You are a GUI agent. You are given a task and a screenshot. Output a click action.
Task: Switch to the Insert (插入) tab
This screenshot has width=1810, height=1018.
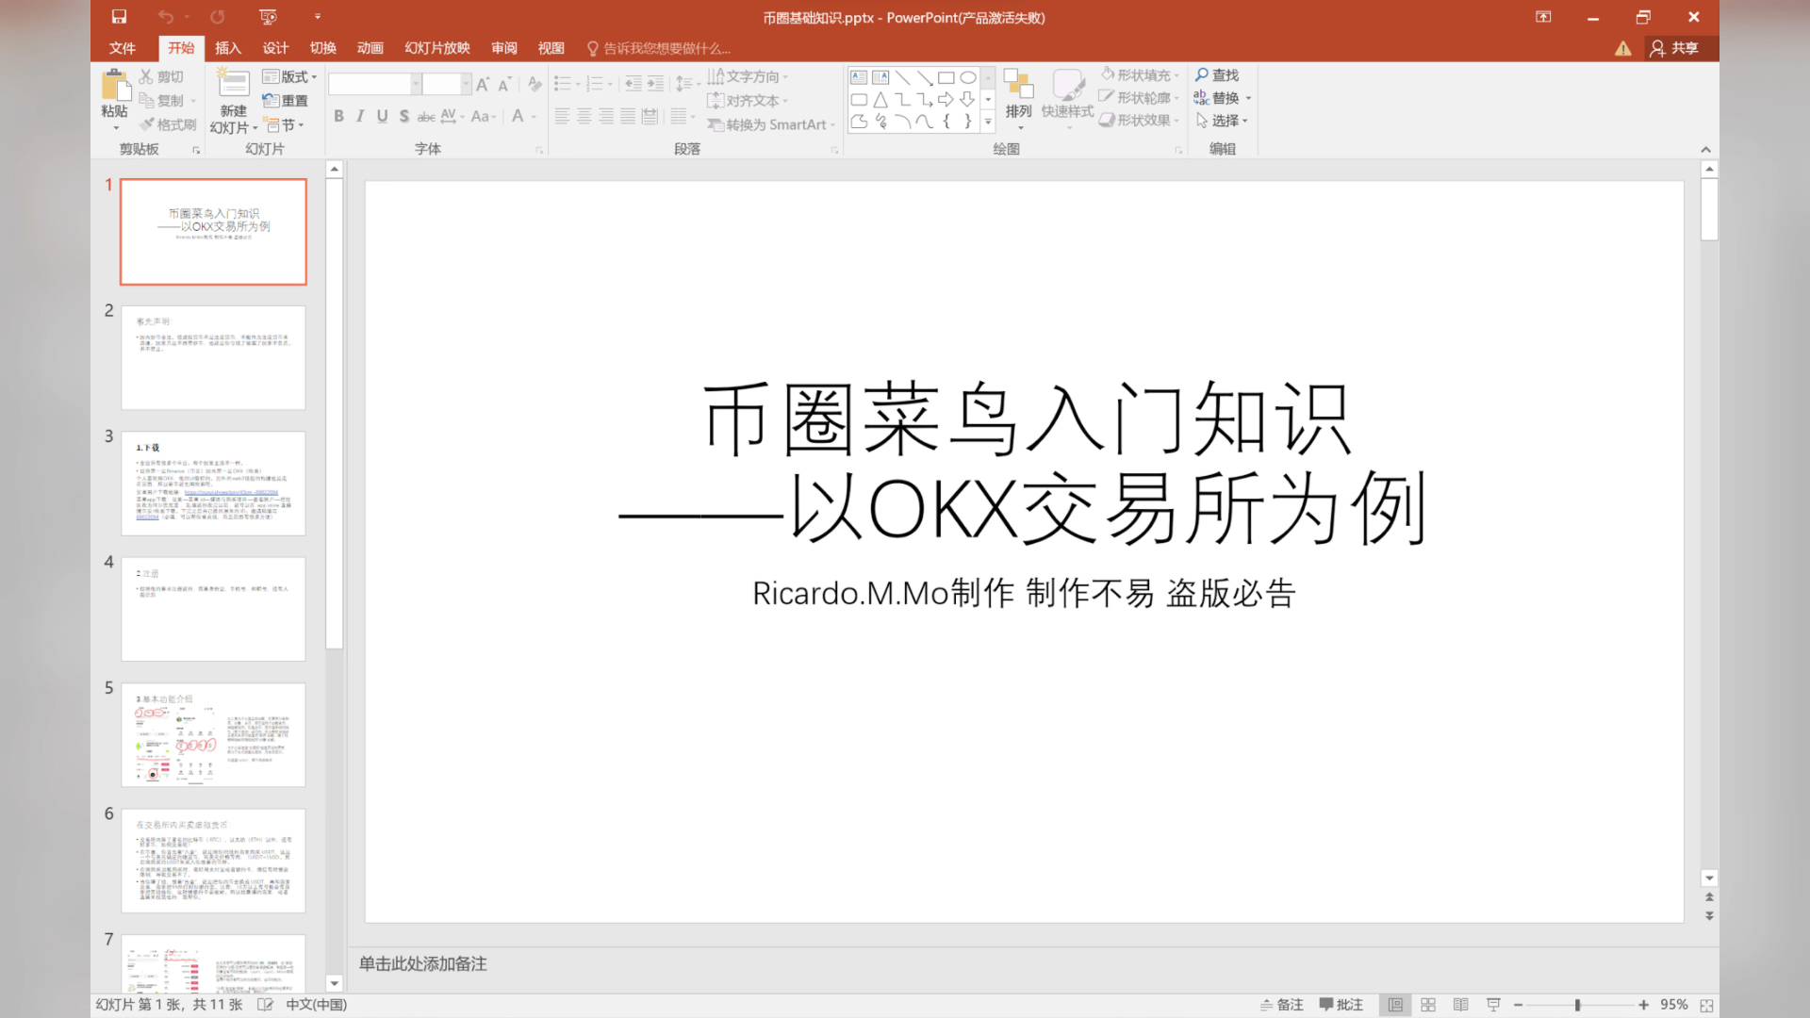click(228, 48)
